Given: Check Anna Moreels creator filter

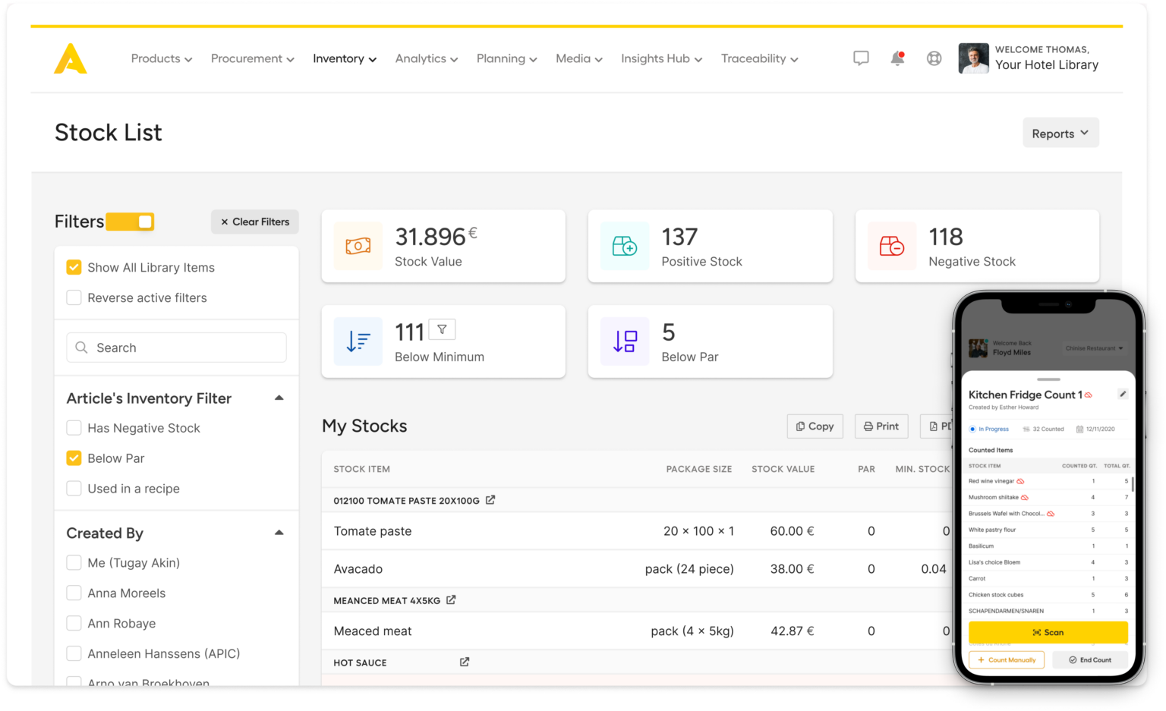Looking at the screenshot, I should (74, 593).
